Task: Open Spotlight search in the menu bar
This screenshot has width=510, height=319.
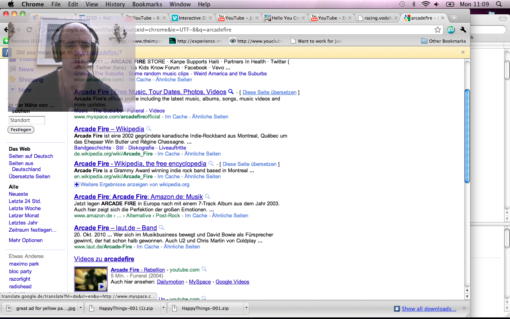Action: [499, 4]
